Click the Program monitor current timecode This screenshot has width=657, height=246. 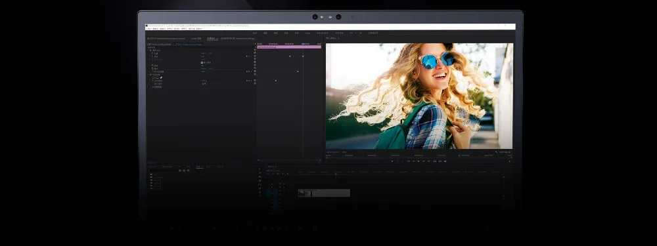332,152
